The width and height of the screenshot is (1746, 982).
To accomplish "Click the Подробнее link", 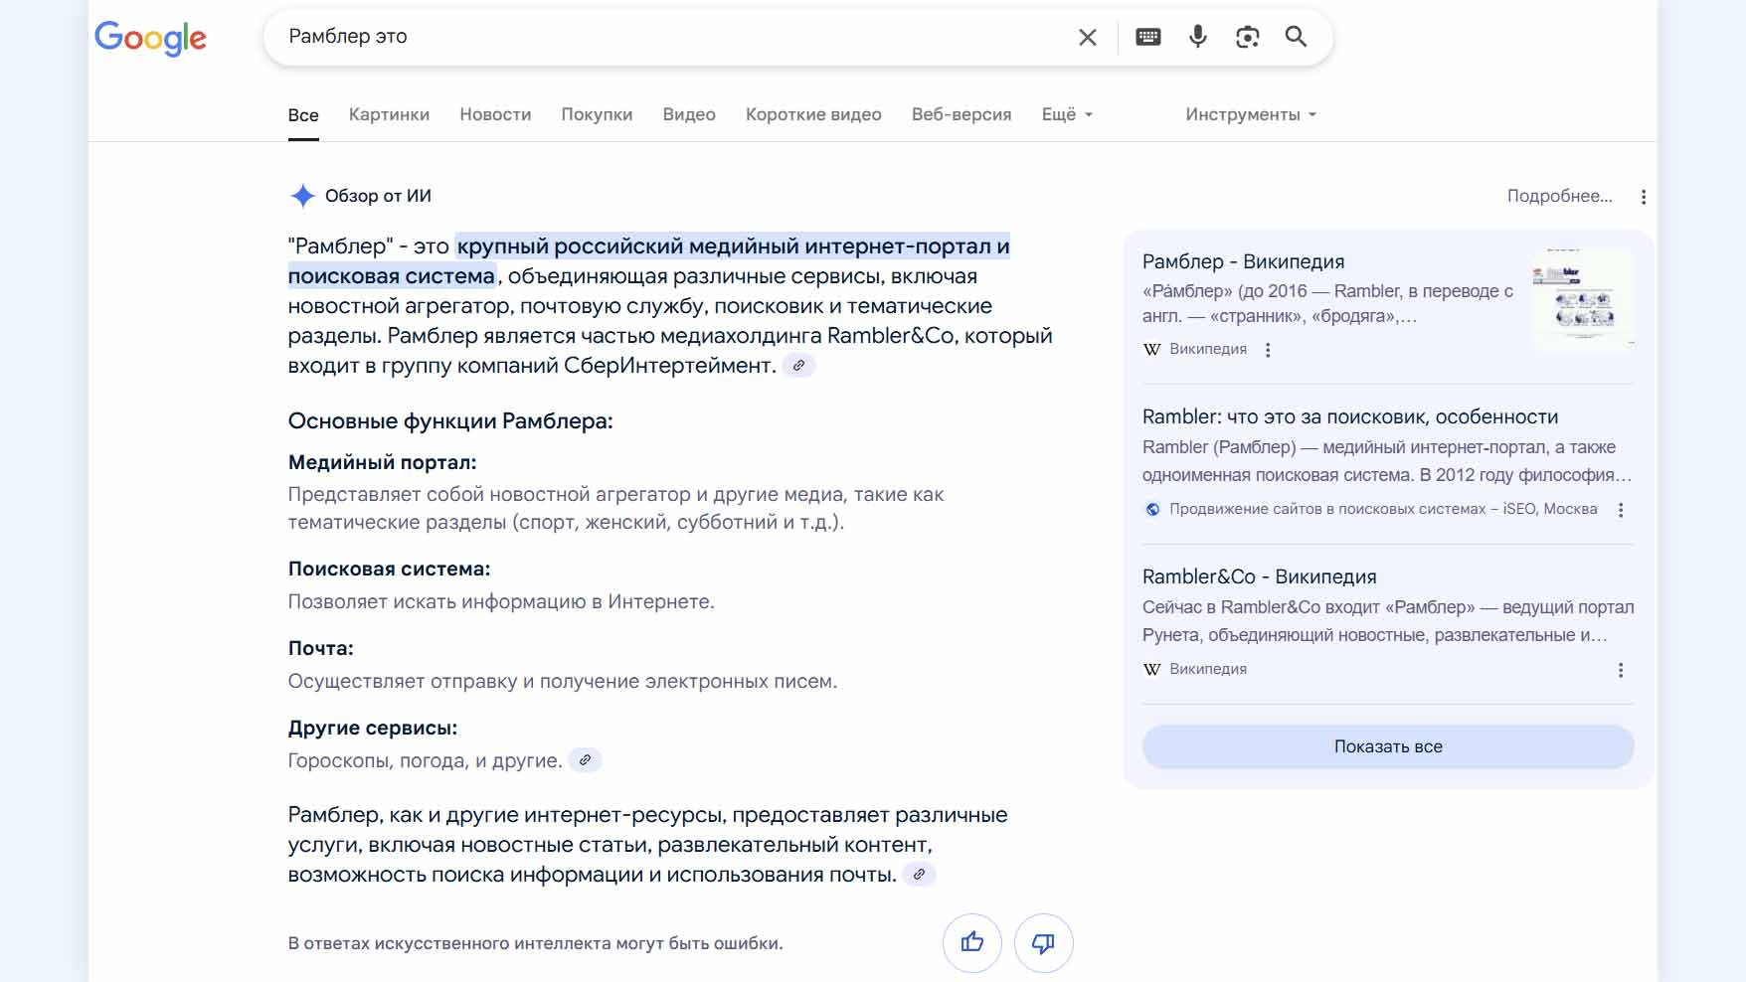I will [1559, 196].
